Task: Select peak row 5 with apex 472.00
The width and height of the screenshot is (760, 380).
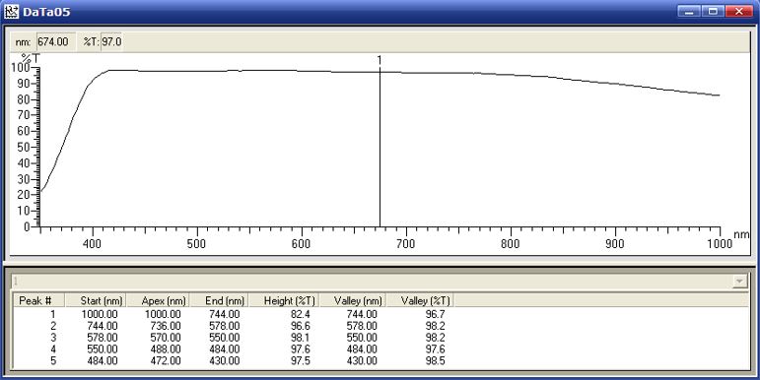Action: pyautogui.click(x=234, y=360)
